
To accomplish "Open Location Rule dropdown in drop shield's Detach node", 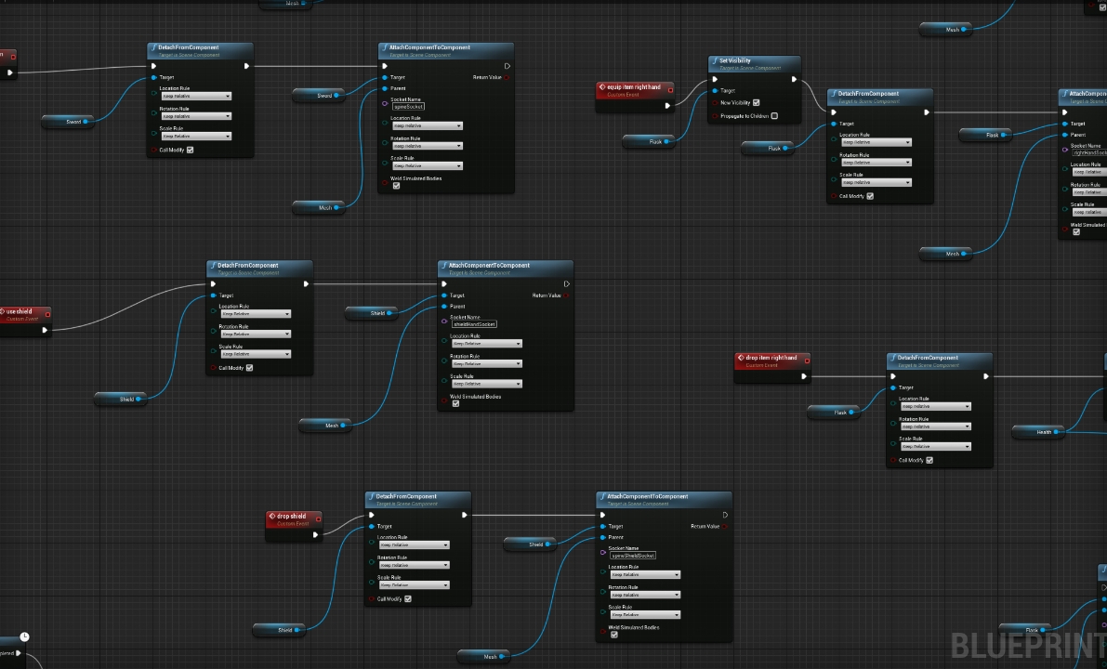I will (413, 545).
